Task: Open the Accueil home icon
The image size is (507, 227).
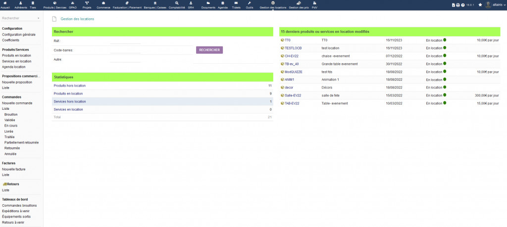Action: tap(5, 3)
